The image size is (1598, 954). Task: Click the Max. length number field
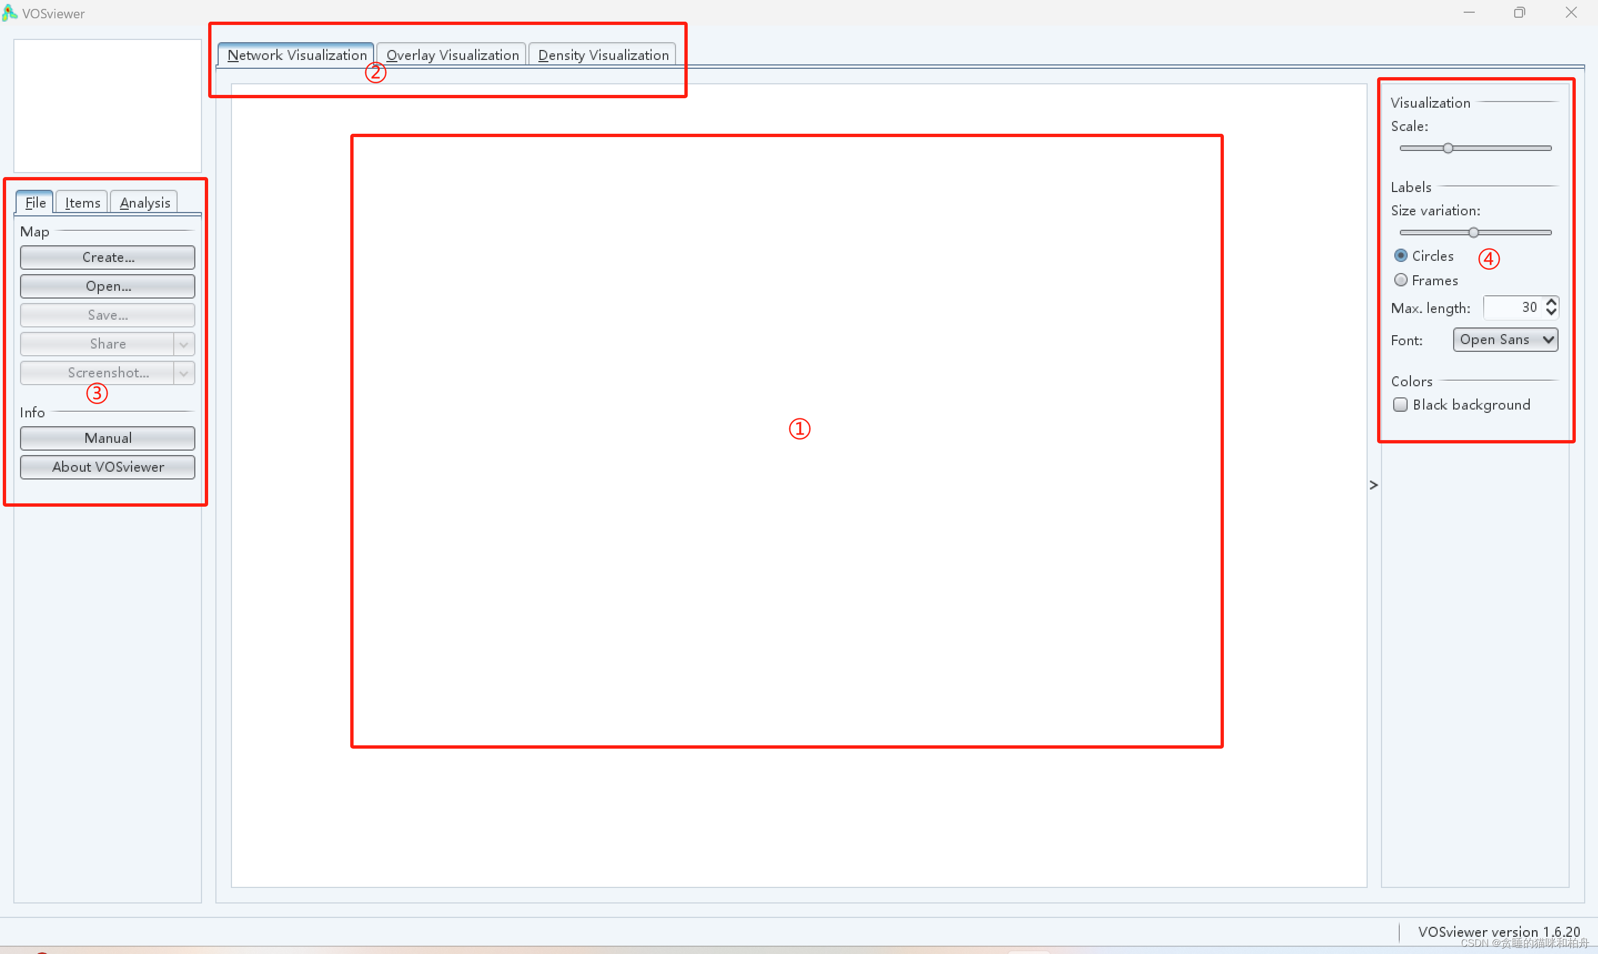[1514, 307]
